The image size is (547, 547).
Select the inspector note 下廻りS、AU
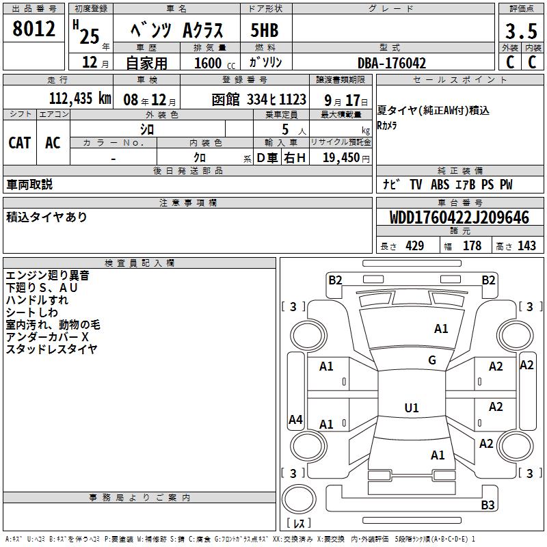coord(42,288)
